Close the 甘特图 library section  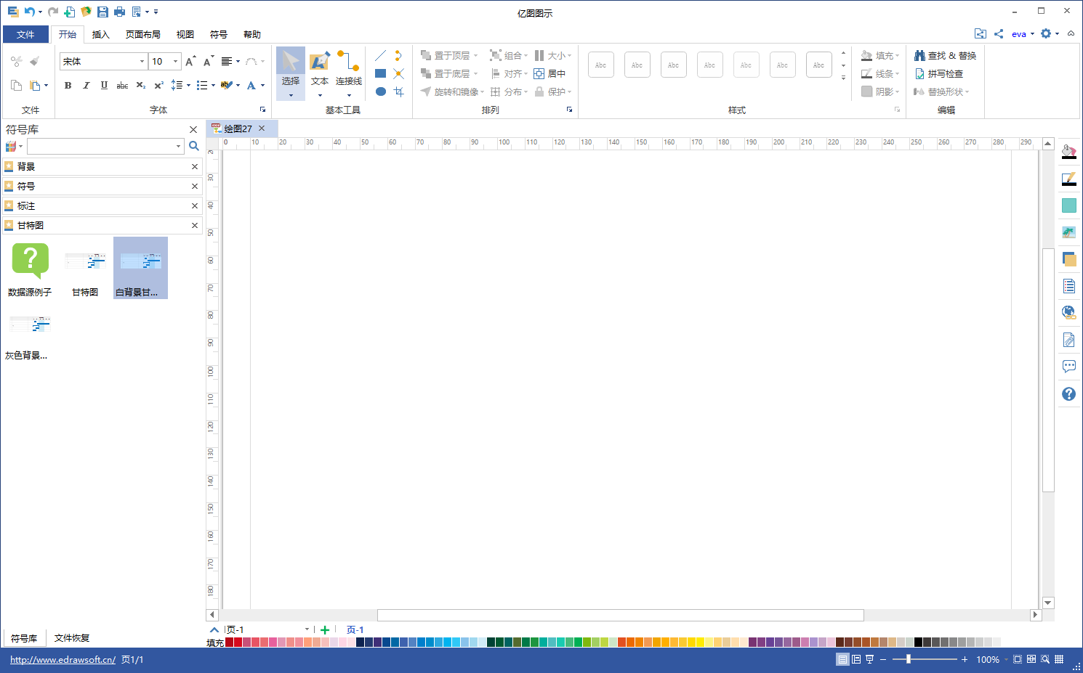pyautogui.click(x=195, y=225)
